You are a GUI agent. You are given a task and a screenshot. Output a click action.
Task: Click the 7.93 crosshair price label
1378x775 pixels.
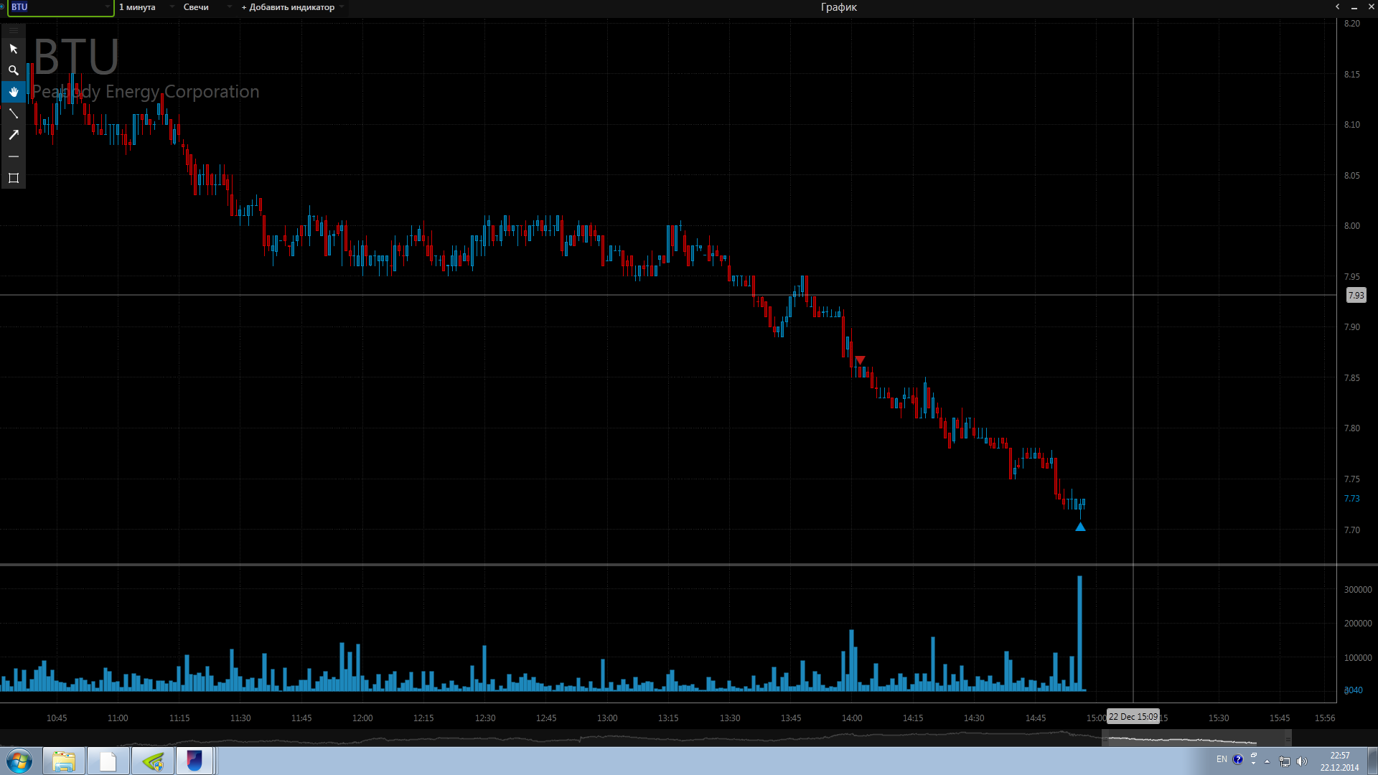pos(1356,295)
